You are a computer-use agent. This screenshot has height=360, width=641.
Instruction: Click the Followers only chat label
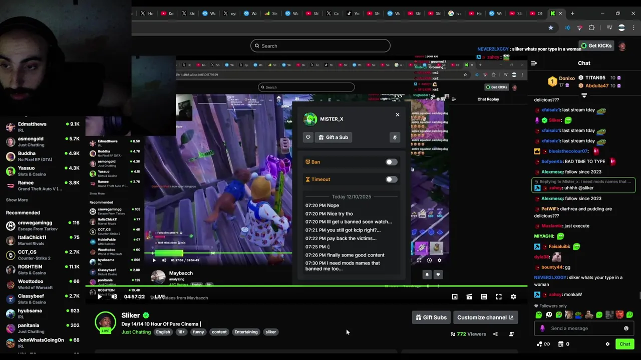coord(551,306)
